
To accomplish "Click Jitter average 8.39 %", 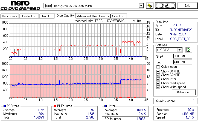I will point(141,110).
